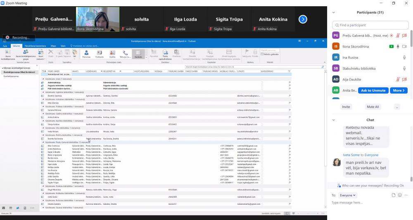413x220 pixels.
Task: Collapse Manas kontaktpersonas tree in Outlook
Action: pos(2,68)
